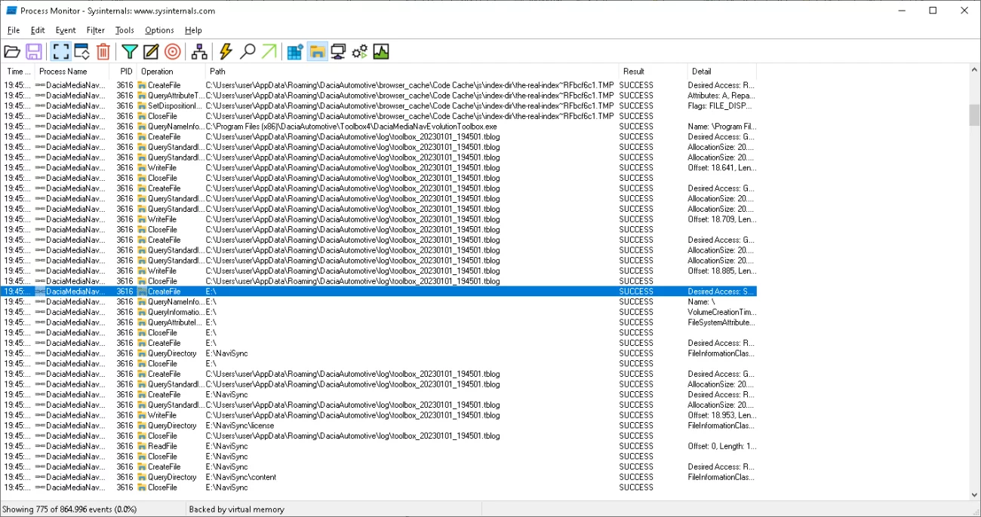Viewport: 981px width, 517px height.
Task: Select the row with path E:\NaviSync\license
Action: (379, 426)
